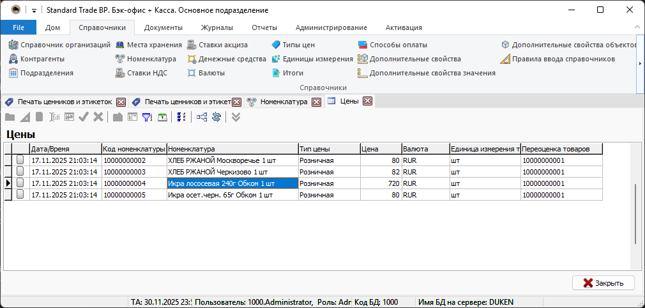This screenshot has height=308, width=645.
Task: Switch to the Активация ribbon tab
Action: click(x=404, y=27)
